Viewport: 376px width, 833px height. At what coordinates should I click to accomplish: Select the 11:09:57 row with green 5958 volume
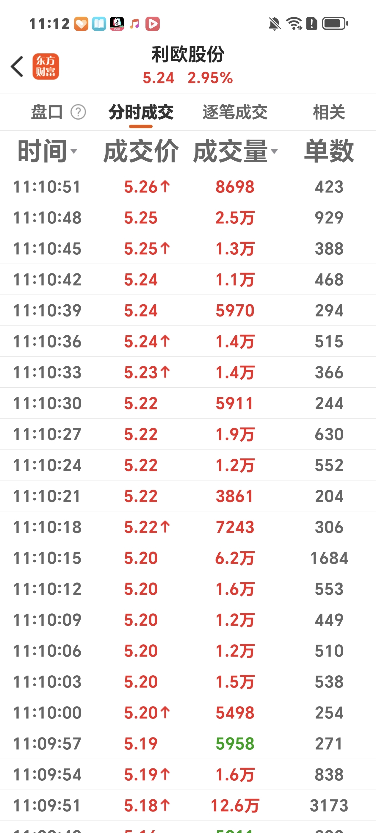tap(188, 743)
